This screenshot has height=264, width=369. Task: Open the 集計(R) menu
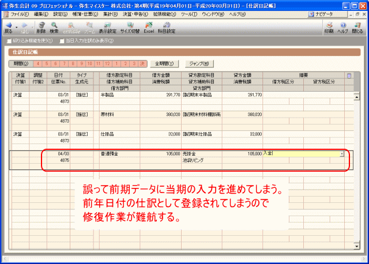pos(110,14)
